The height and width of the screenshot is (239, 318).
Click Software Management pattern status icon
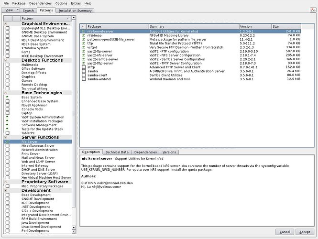point(7,125)
